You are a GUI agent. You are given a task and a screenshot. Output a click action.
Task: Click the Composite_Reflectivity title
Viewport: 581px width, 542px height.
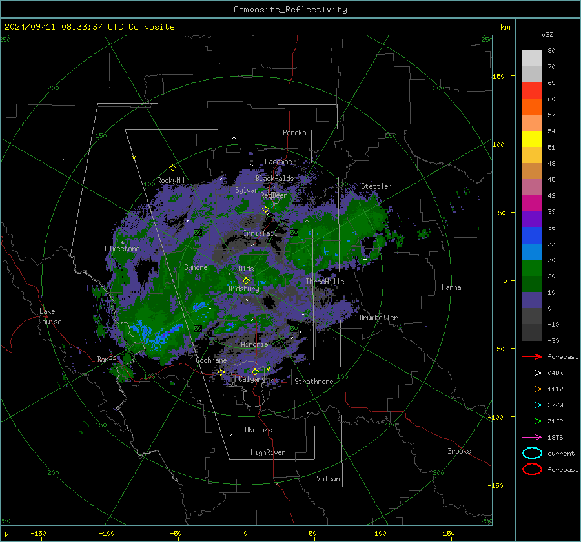tap(290, 10)
